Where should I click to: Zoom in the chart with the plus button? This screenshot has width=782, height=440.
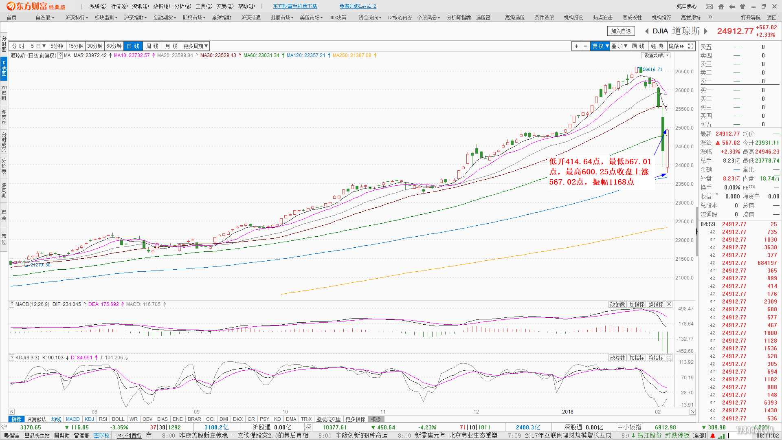(x=576, y=46)
